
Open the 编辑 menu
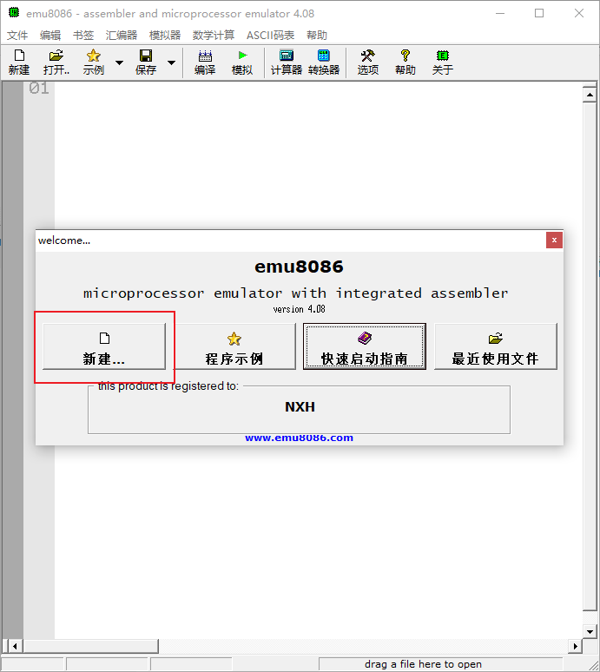(50, 35)
